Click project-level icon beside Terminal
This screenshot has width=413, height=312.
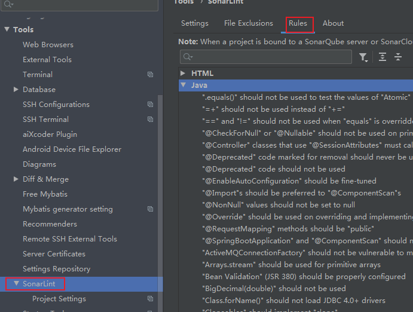point(150,75)
